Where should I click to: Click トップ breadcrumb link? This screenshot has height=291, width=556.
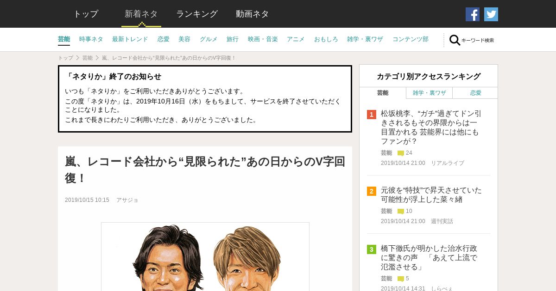(x=65, y=58)
